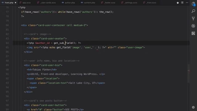Click the card's see posts button comment
197x111 pixels.
(45, 101)
